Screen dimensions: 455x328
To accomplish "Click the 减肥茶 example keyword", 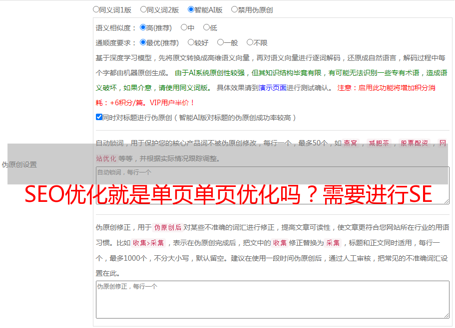I will point(379,143).
